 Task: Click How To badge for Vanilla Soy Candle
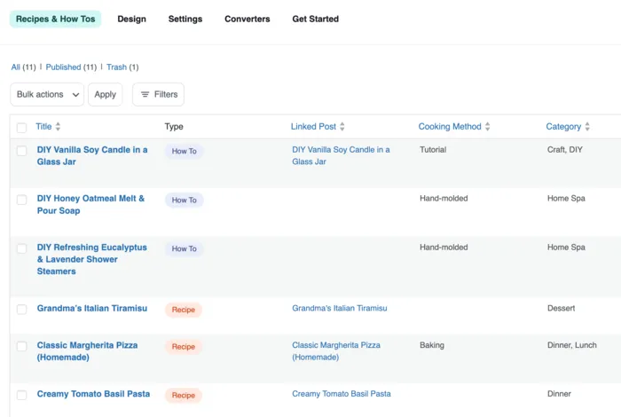[185, 152]
